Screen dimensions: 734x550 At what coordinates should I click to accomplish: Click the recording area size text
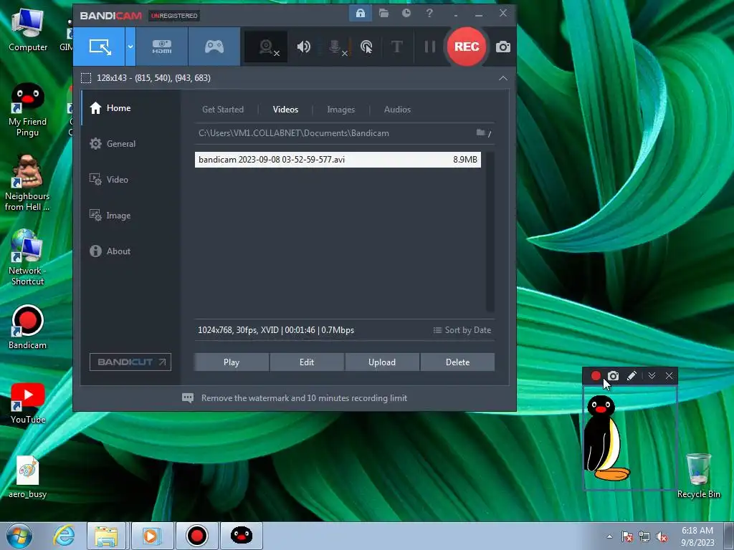tap(153, 78)
